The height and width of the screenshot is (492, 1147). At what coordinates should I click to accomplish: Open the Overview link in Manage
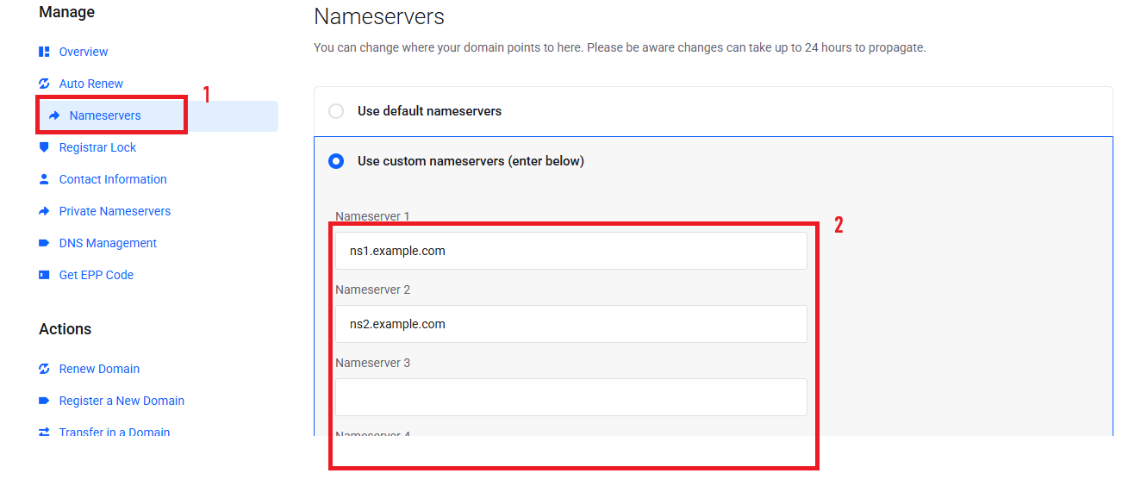pos(84,52)
